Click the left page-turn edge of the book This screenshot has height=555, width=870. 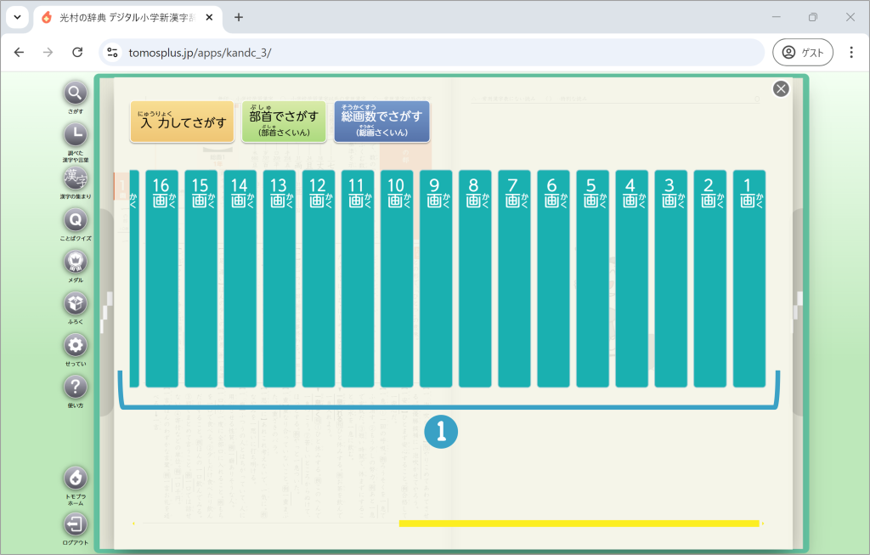click(107, 312)
